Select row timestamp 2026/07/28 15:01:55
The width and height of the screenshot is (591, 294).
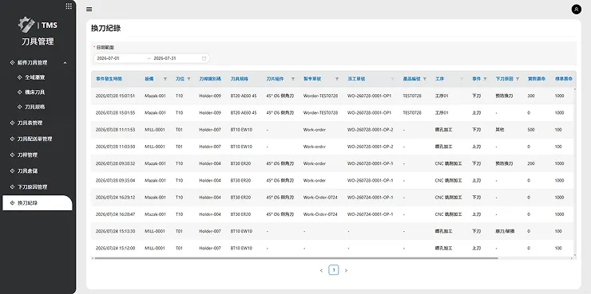(x=115, y=113)
